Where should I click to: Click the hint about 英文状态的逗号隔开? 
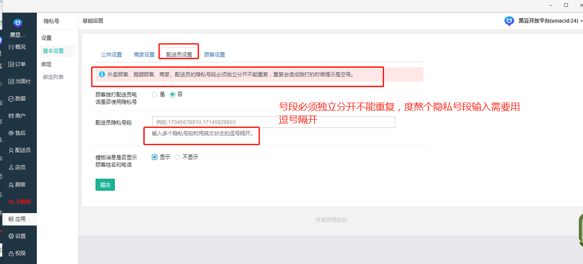coord(202,134)
